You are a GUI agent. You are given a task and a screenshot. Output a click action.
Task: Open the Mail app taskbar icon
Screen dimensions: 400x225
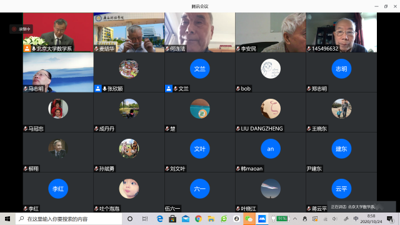(186, 219)
